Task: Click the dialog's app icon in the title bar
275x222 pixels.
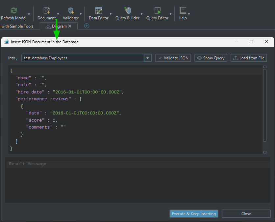Action: [x=7, y=42]
